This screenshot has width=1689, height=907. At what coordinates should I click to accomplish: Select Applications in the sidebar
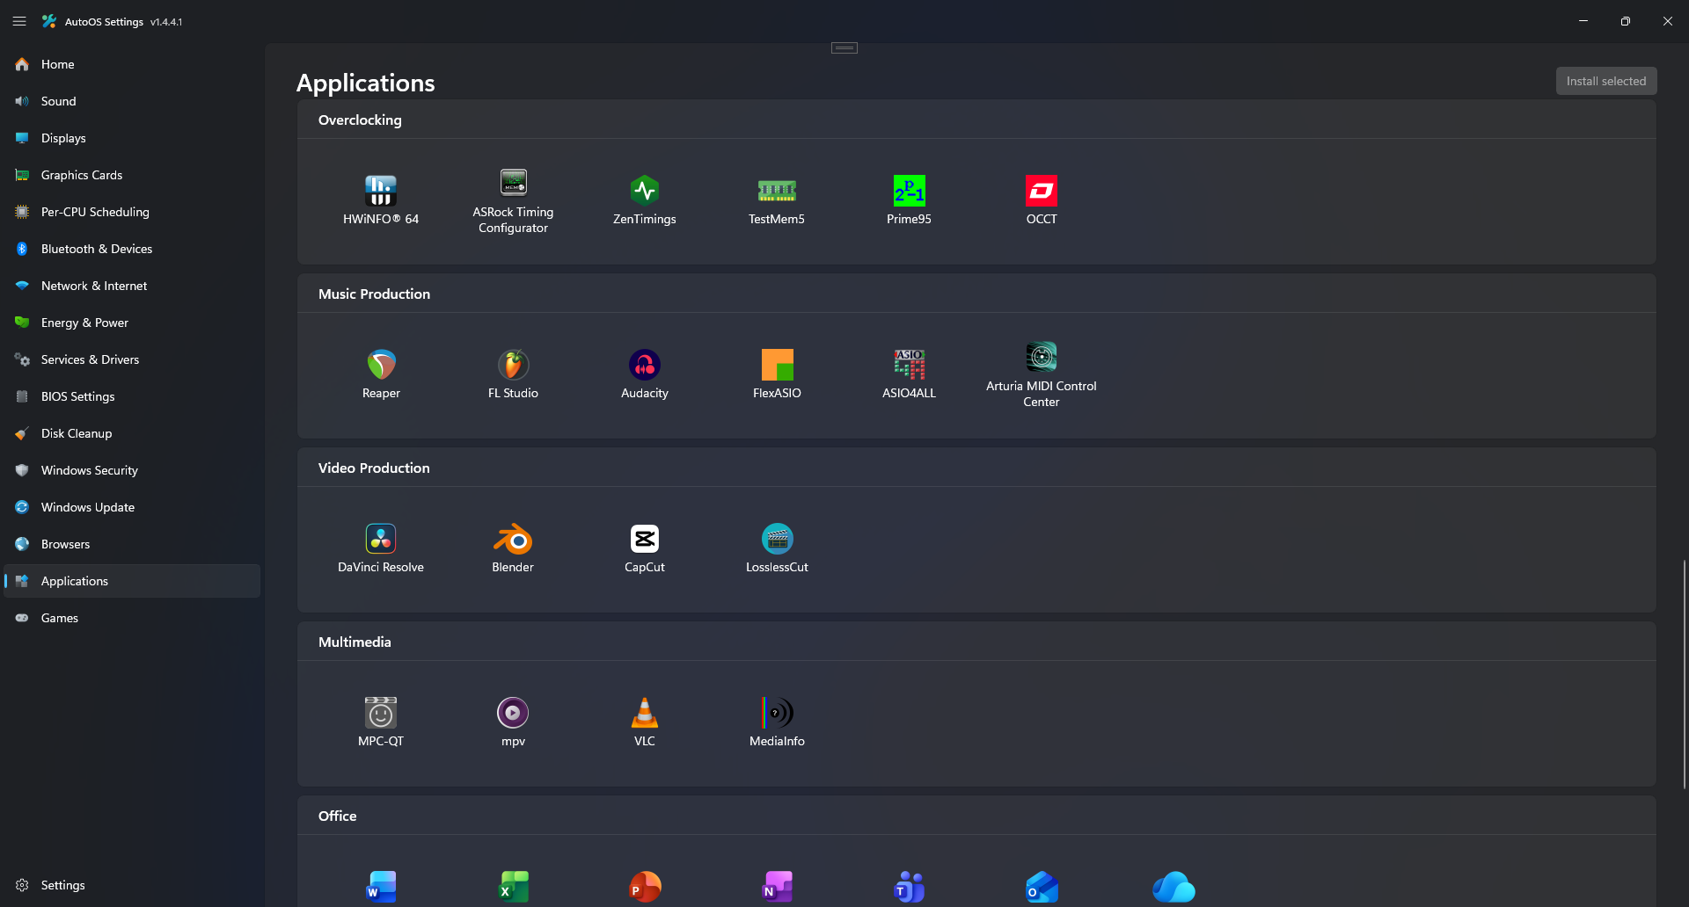coord(132,581)
